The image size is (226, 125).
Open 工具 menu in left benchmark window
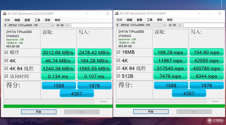[x=37, y=20]
